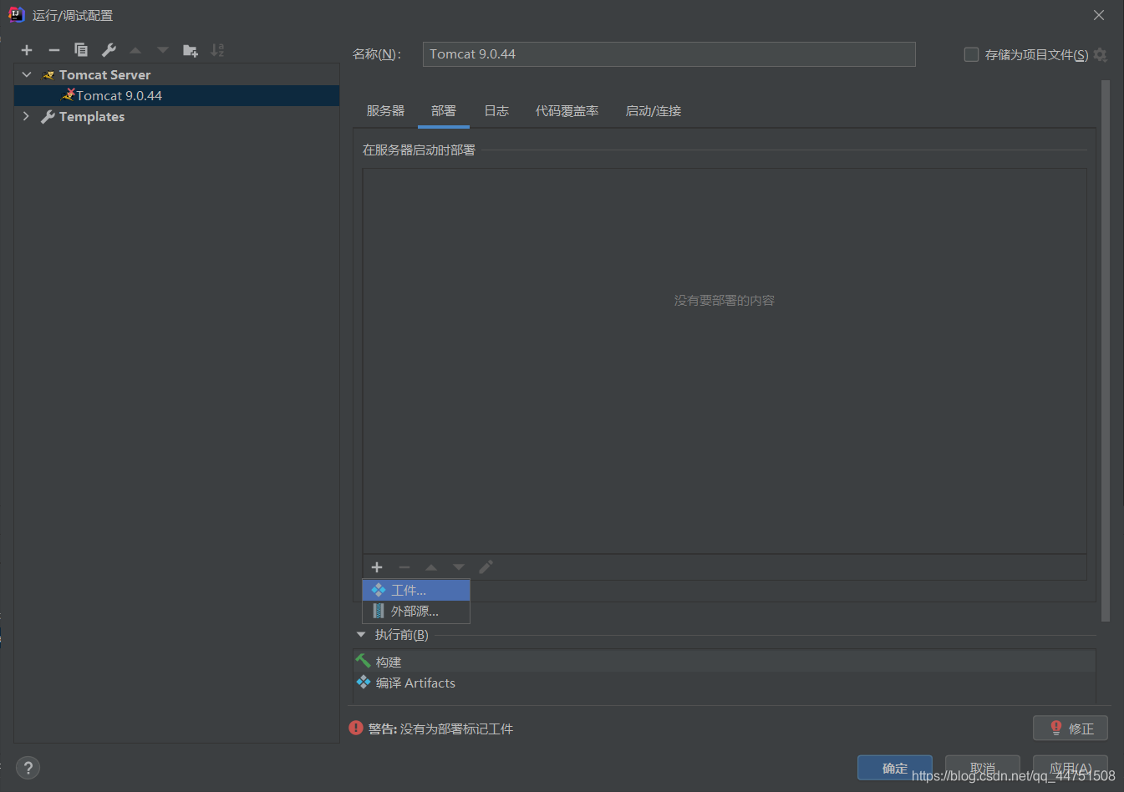Switch to the 服务器 tab
The image size is (1124, 792).
coord(385,110)
